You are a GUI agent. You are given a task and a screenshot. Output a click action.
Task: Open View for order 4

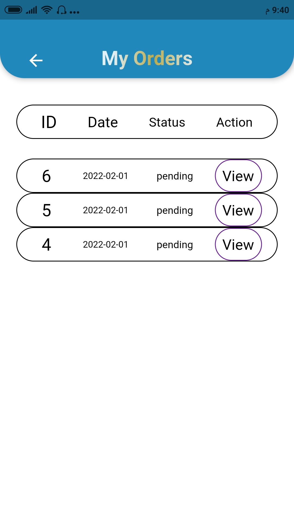point(238,245)
